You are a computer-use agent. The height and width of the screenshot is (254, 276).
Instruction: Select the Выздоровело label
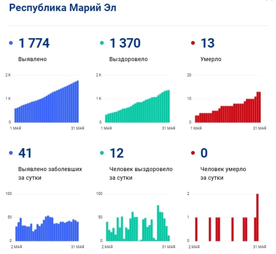(x=128, y=59)
